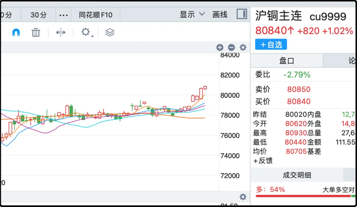Toggle the magnet snap tool
357x207 pixels.
pyautogui.click(x=16, y=32)
